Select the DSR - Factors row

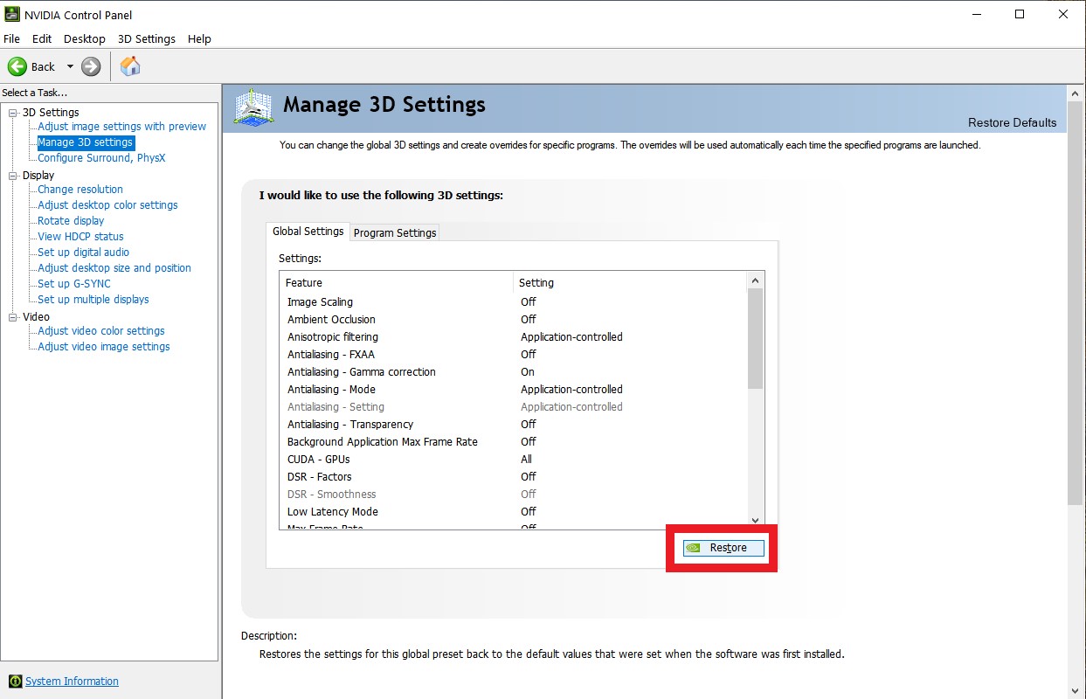pos(514,477)
